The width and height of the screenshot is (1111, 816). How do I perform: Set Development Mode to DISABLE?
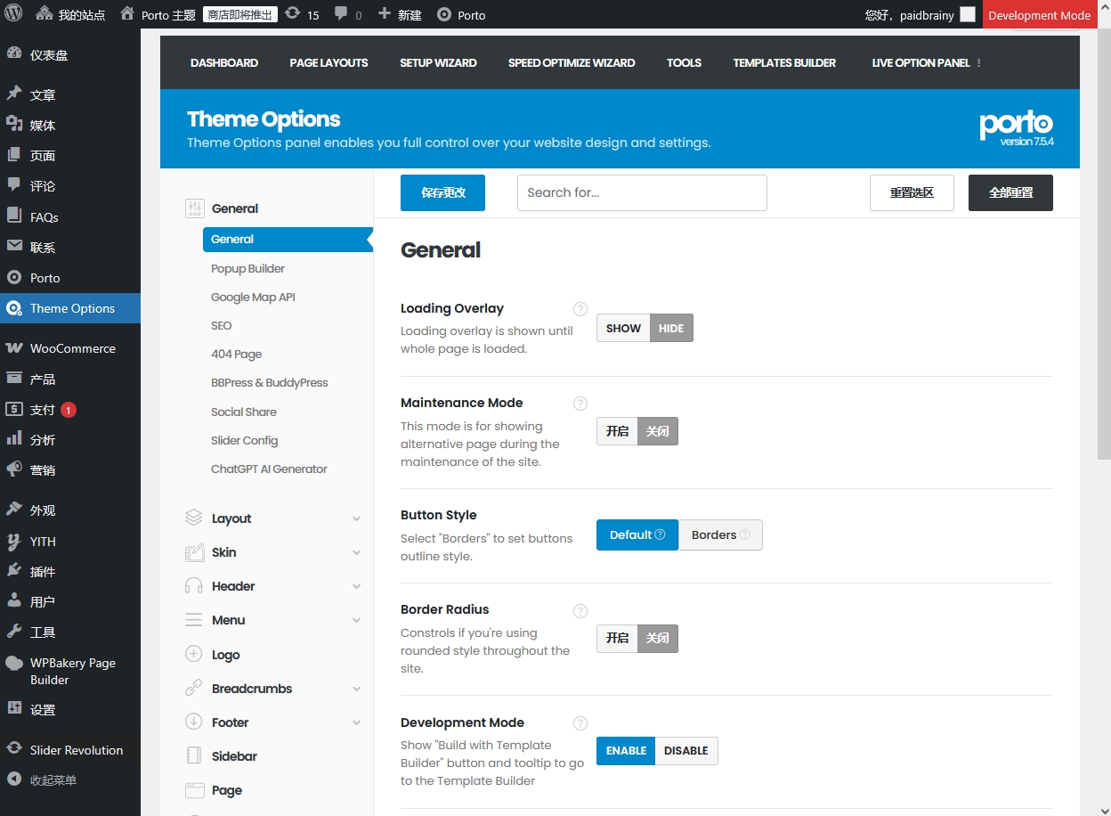tap(686, 751)
